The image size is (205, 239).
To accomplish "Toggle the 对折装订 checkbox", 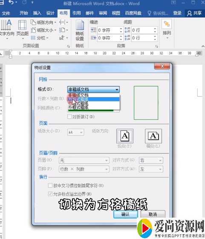I will point(69,117).
